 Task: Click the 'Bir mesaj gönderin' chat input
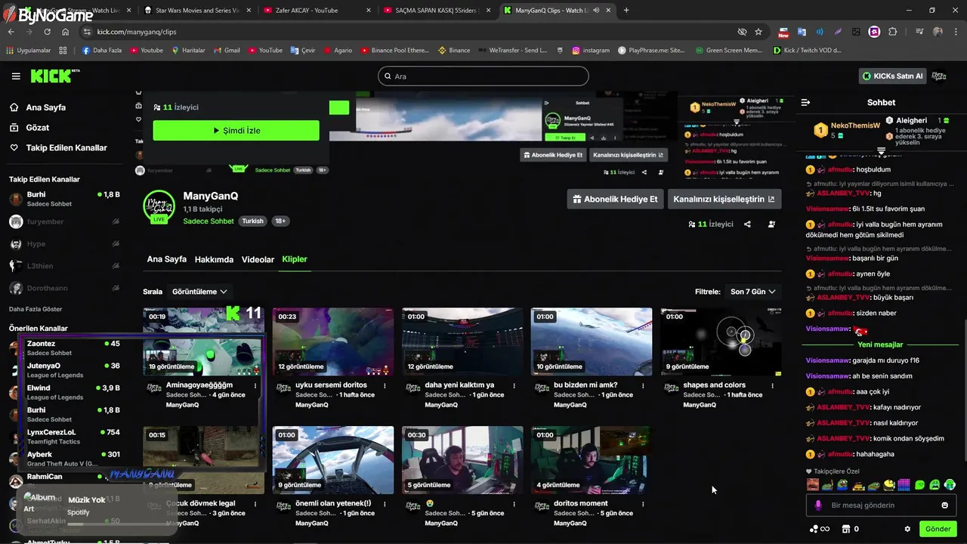coord(881,505)
